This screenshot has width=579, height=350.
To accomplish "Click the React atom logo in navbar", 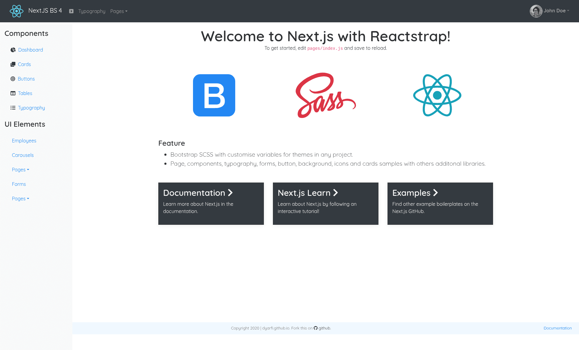I will 16,11.
